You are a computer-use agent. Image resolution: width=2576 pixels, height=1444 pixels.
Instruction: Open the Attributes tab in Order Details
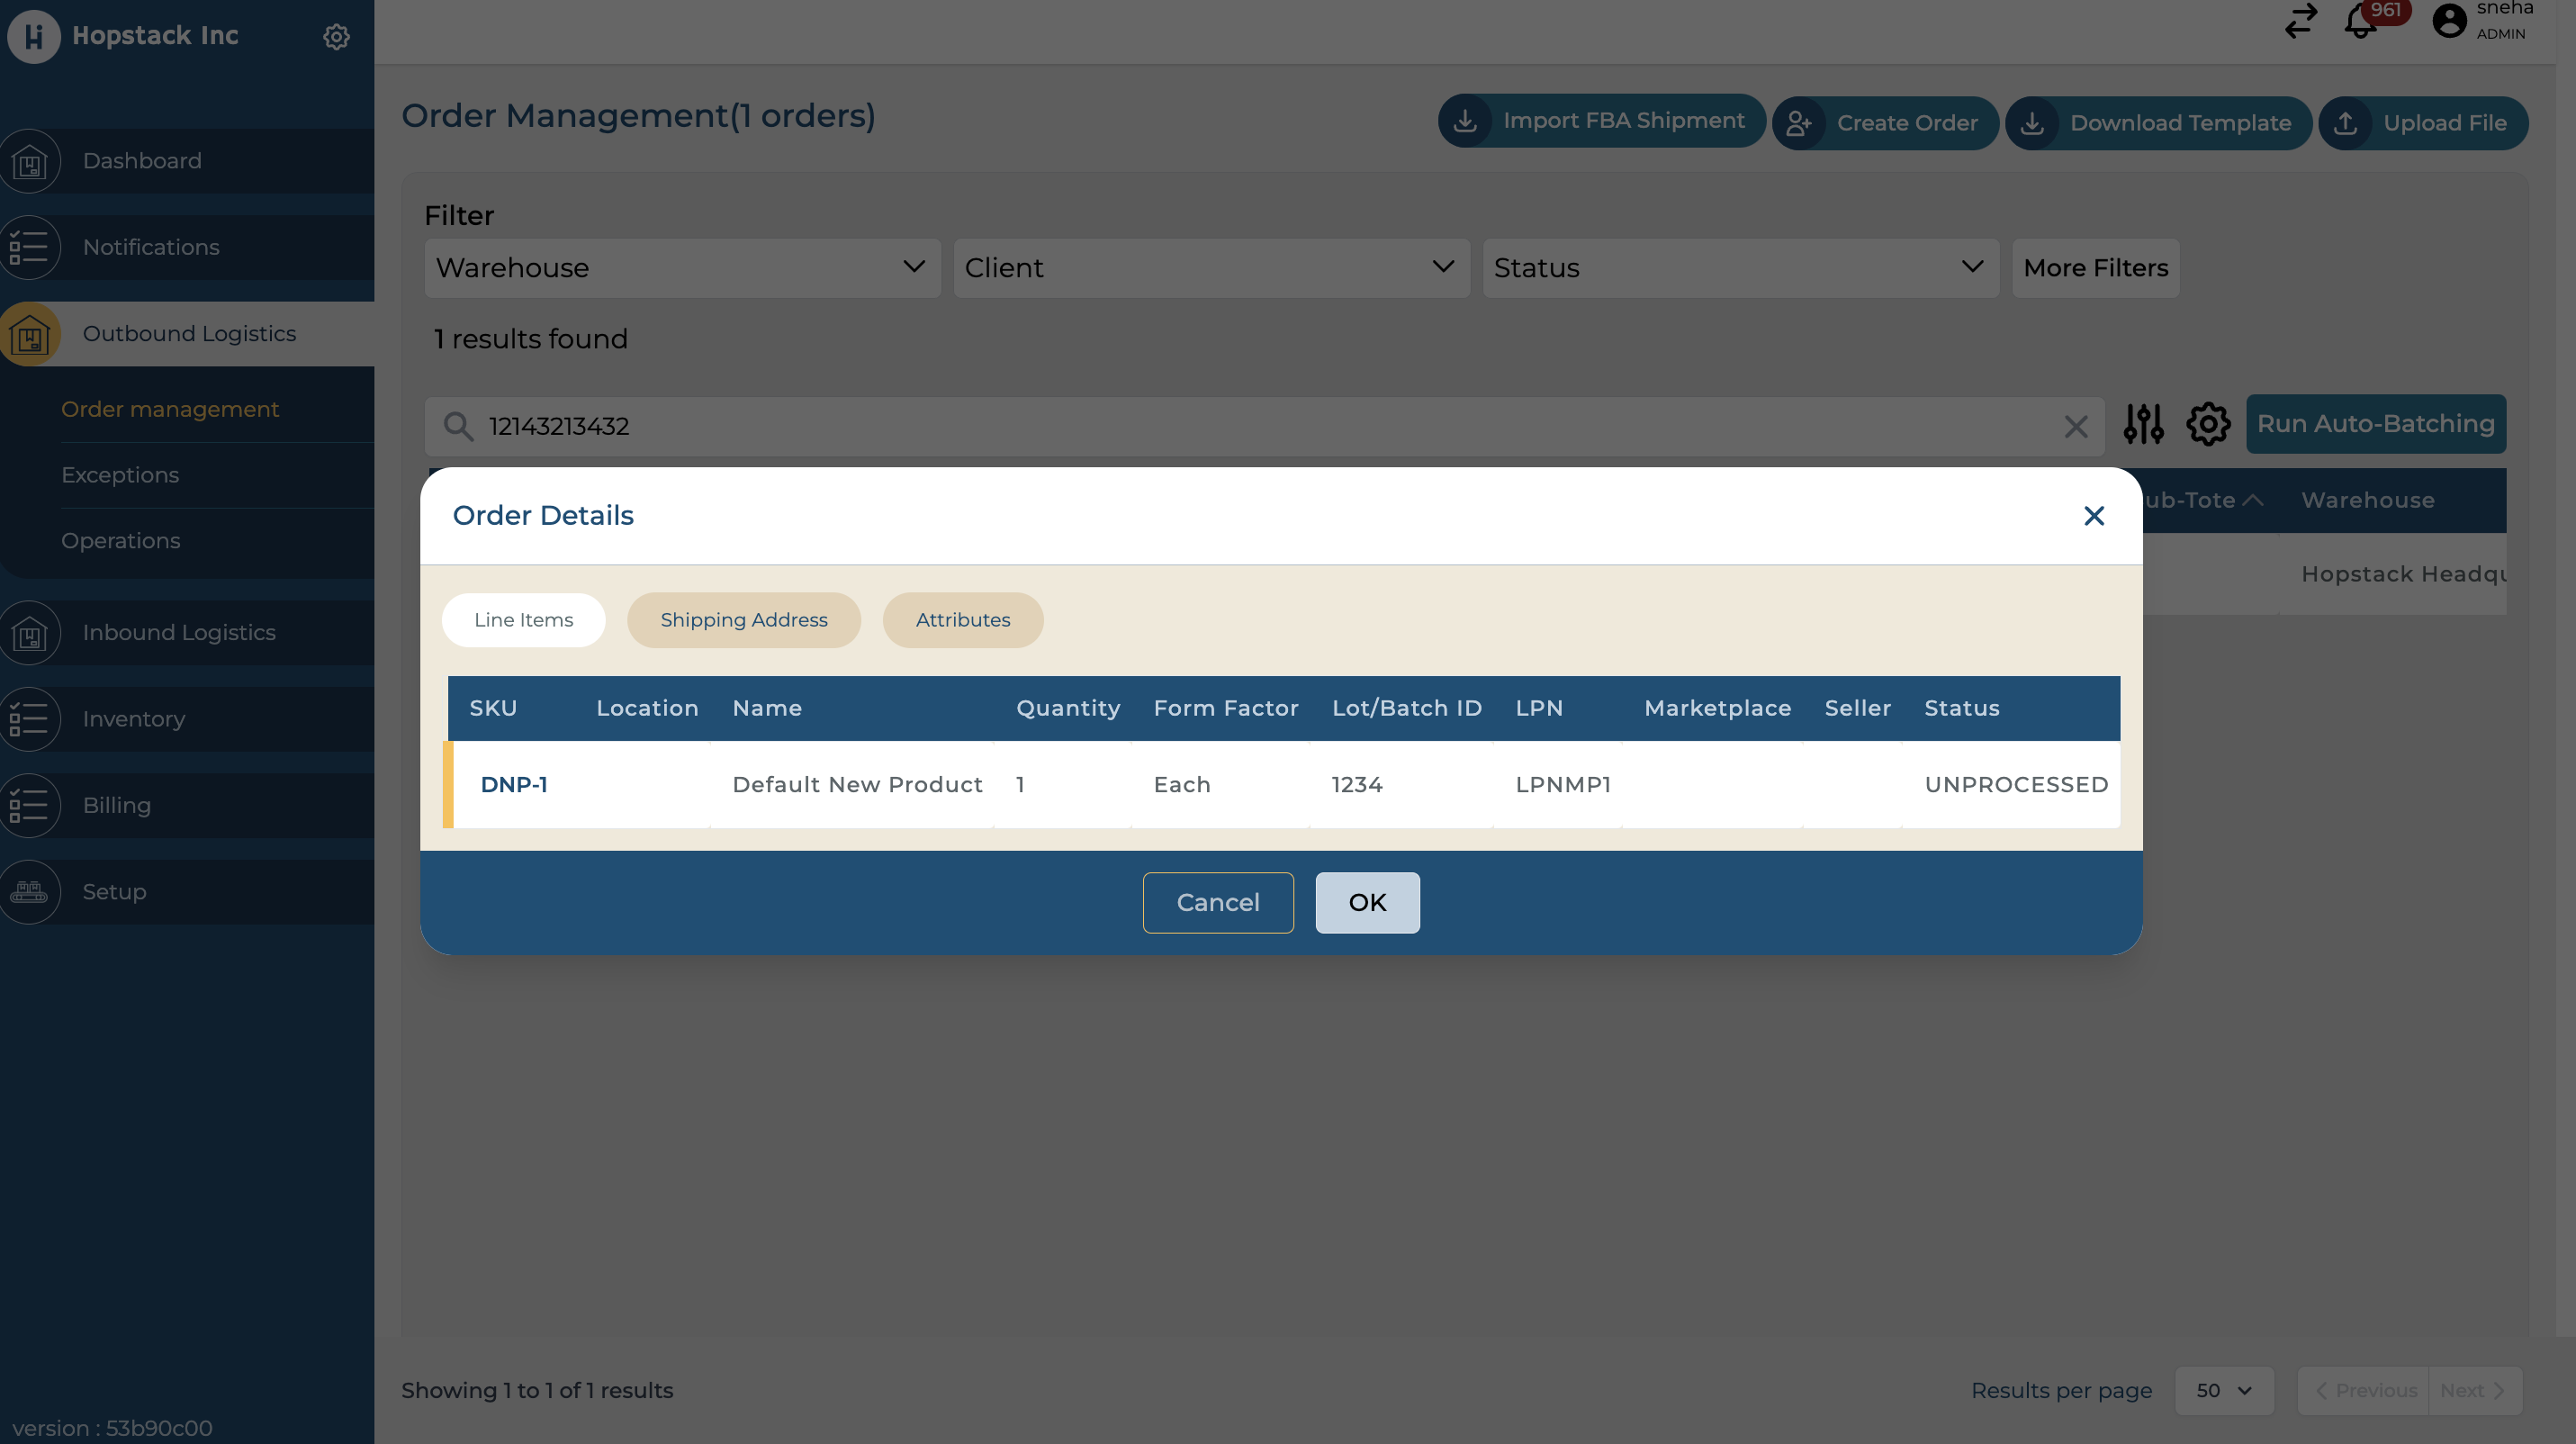pos(962,619)
